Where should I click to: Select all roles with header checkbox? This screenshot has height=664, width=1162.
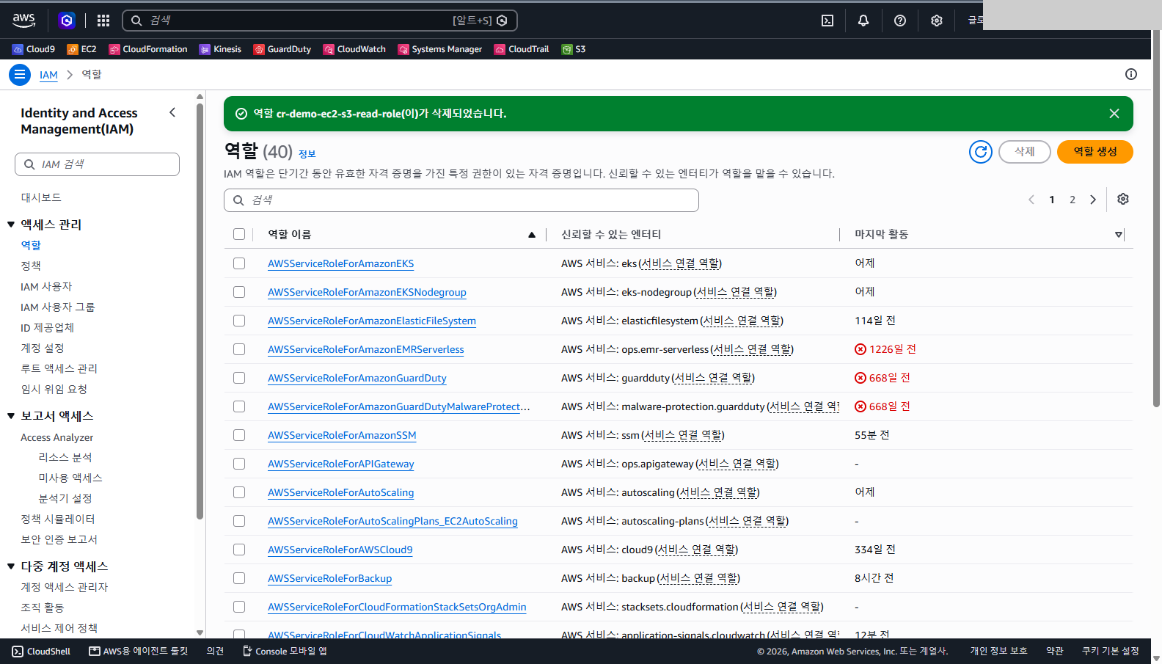[239, 234]
